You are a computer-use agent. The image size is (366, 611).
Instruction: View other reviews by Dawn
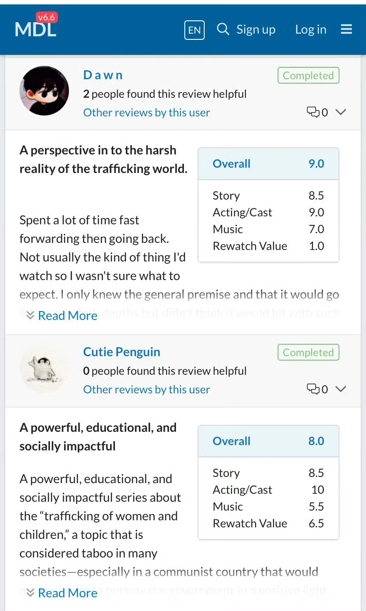click(146, 112)
